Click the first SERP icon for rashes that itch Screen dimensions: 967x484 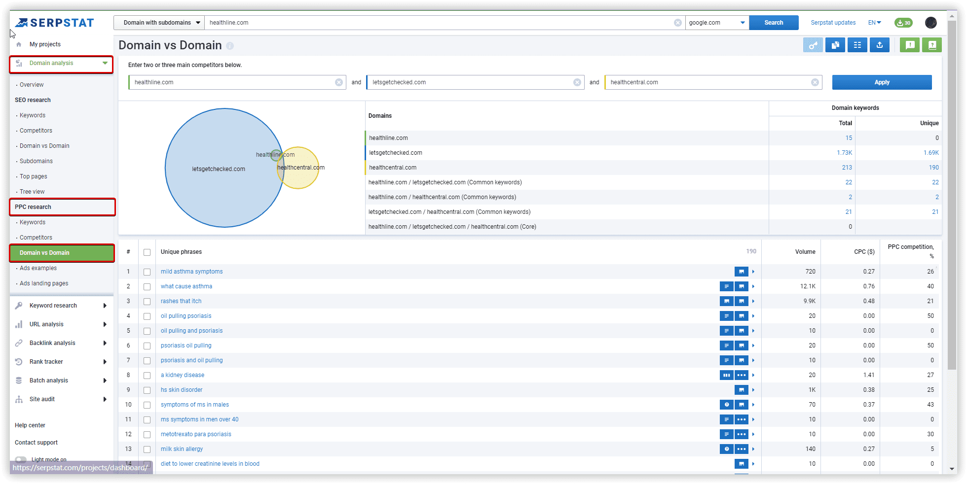coord(727,301)
